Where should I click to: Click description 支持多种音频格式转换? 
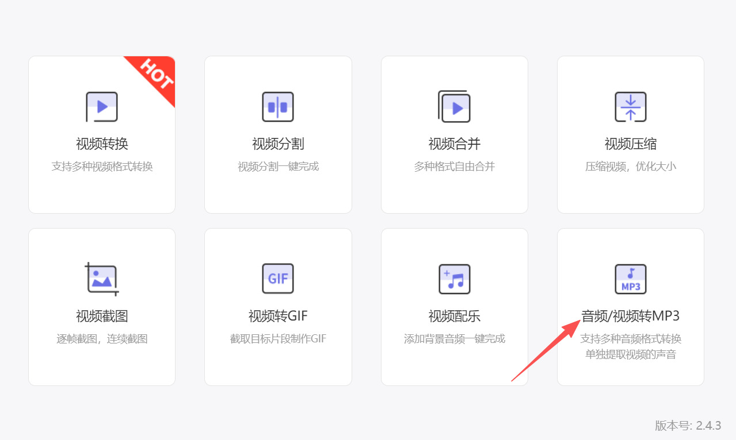point(631,339)
